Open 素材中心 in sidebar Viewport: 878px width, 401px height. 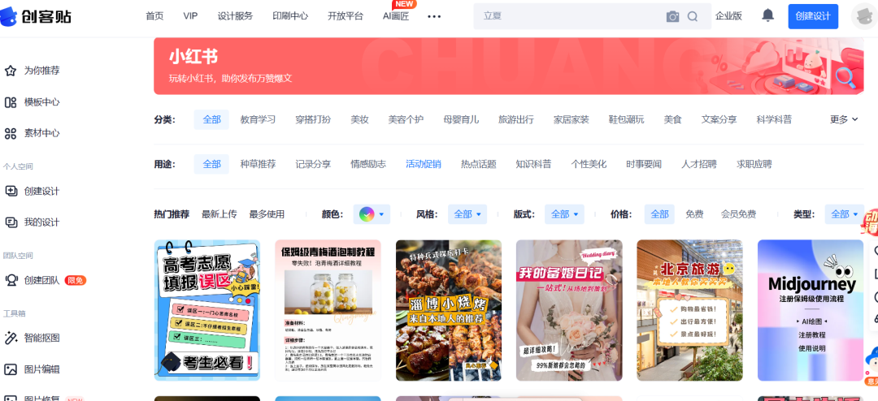tap(42, 134)
